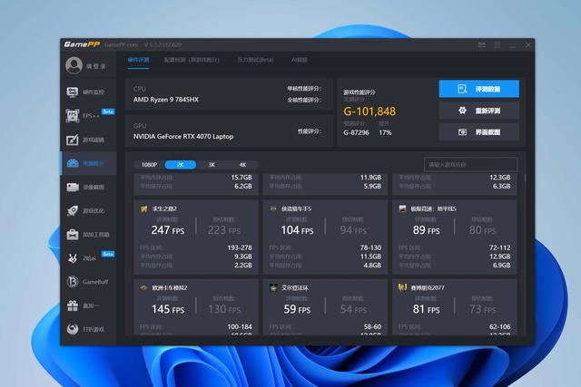The height and width of the screenshot is (387, 581).
Task: Click the 赛博朋克2077 game card
Action: coord(458,309)
